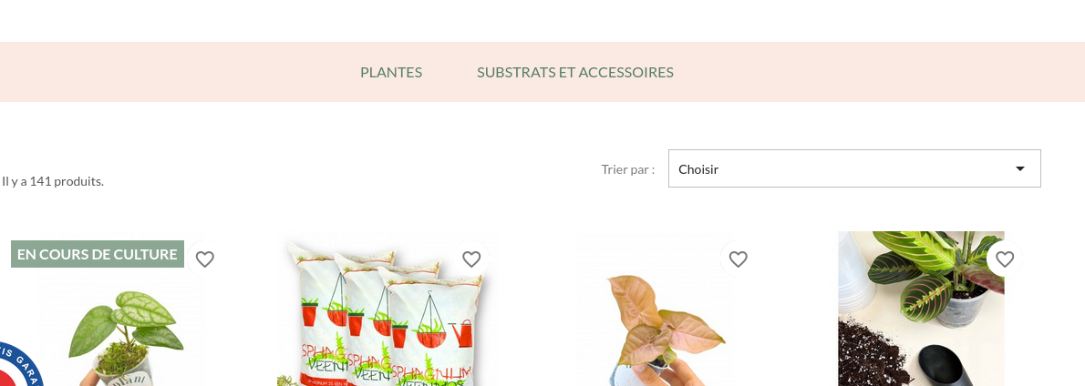Open the Maranta with potting soil photo
This screenshot has width=1085, height=386.
[921, 309]
